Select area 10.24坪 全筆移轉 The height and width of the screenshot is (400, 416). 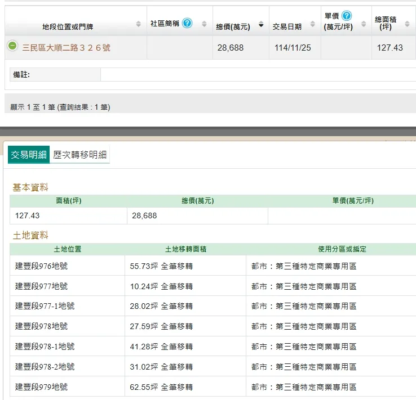tap(161, 286)
